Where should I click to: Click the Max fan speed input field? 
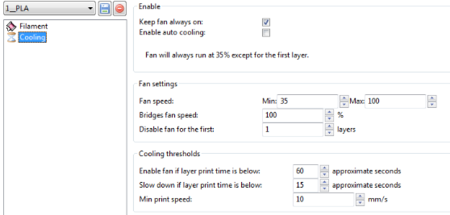(x=396, y=101)
